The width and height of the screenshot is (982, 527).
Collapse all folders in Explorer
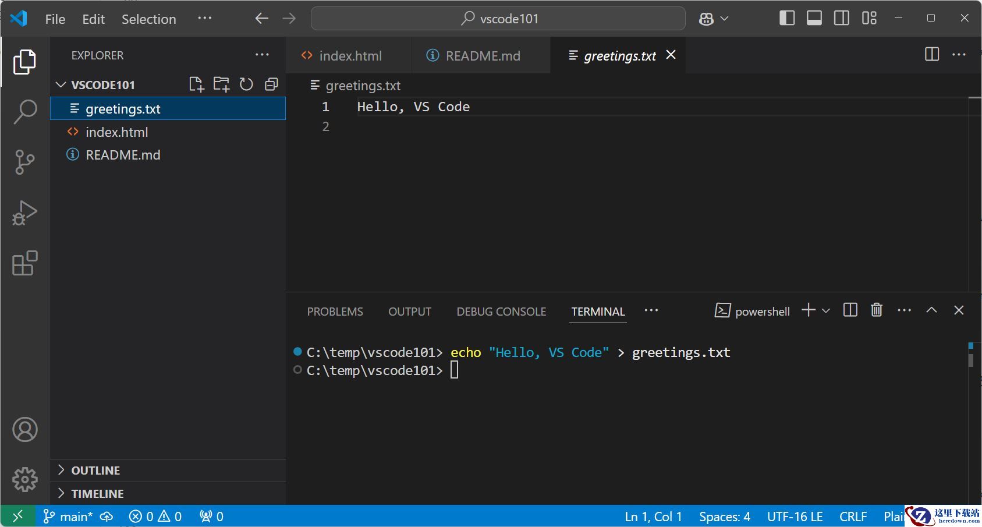click(x=271, y=84)
